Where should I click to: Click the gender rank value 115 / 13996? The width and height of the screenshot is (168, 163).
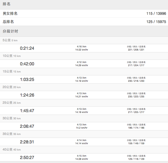[x=156, y=13]
